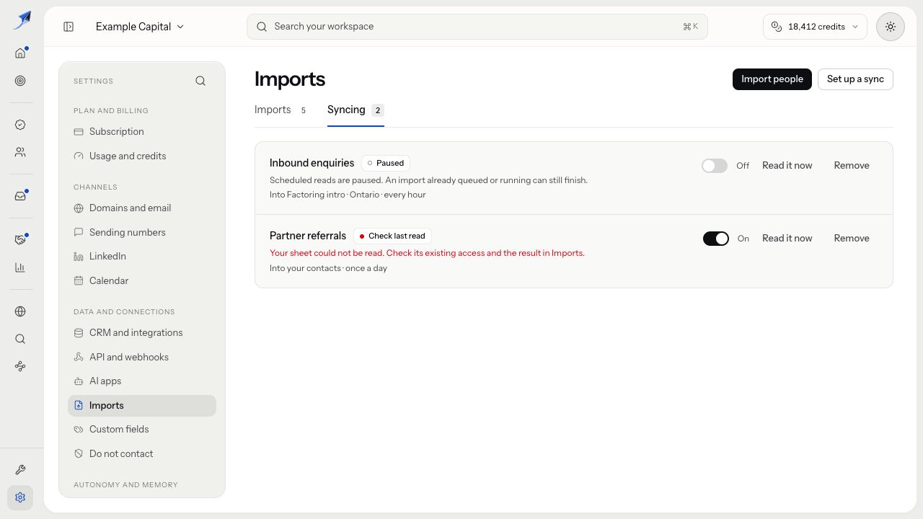
Task: Search settings with the magnifier icon
Action: click(200, 81)
